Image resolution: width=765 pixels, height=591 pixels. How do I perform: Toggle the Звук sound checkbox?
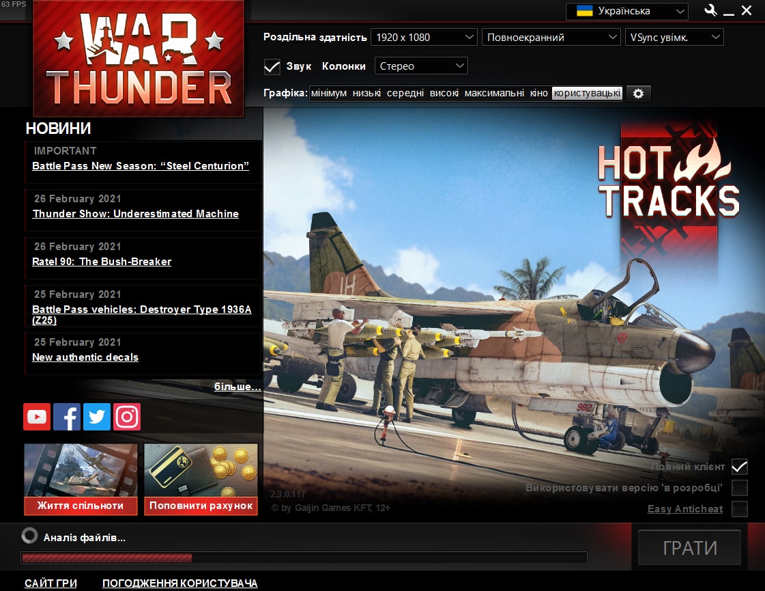tap(272, 66)
